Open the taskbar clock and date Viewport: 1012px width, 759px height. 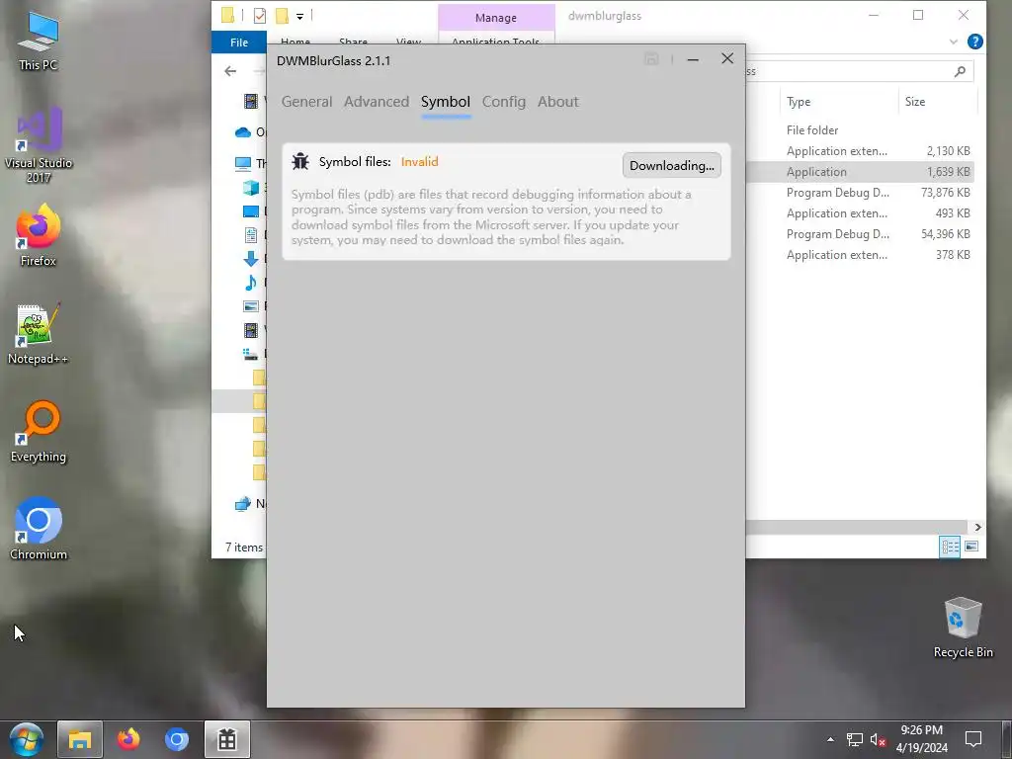point(922,739)
